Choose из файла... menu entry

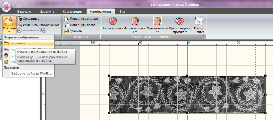28,43
